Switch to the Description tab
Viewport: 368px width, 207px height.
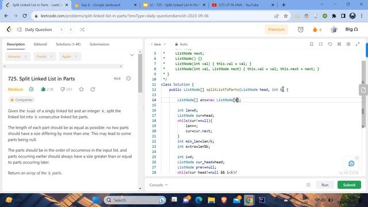click(x=16, y=44)
